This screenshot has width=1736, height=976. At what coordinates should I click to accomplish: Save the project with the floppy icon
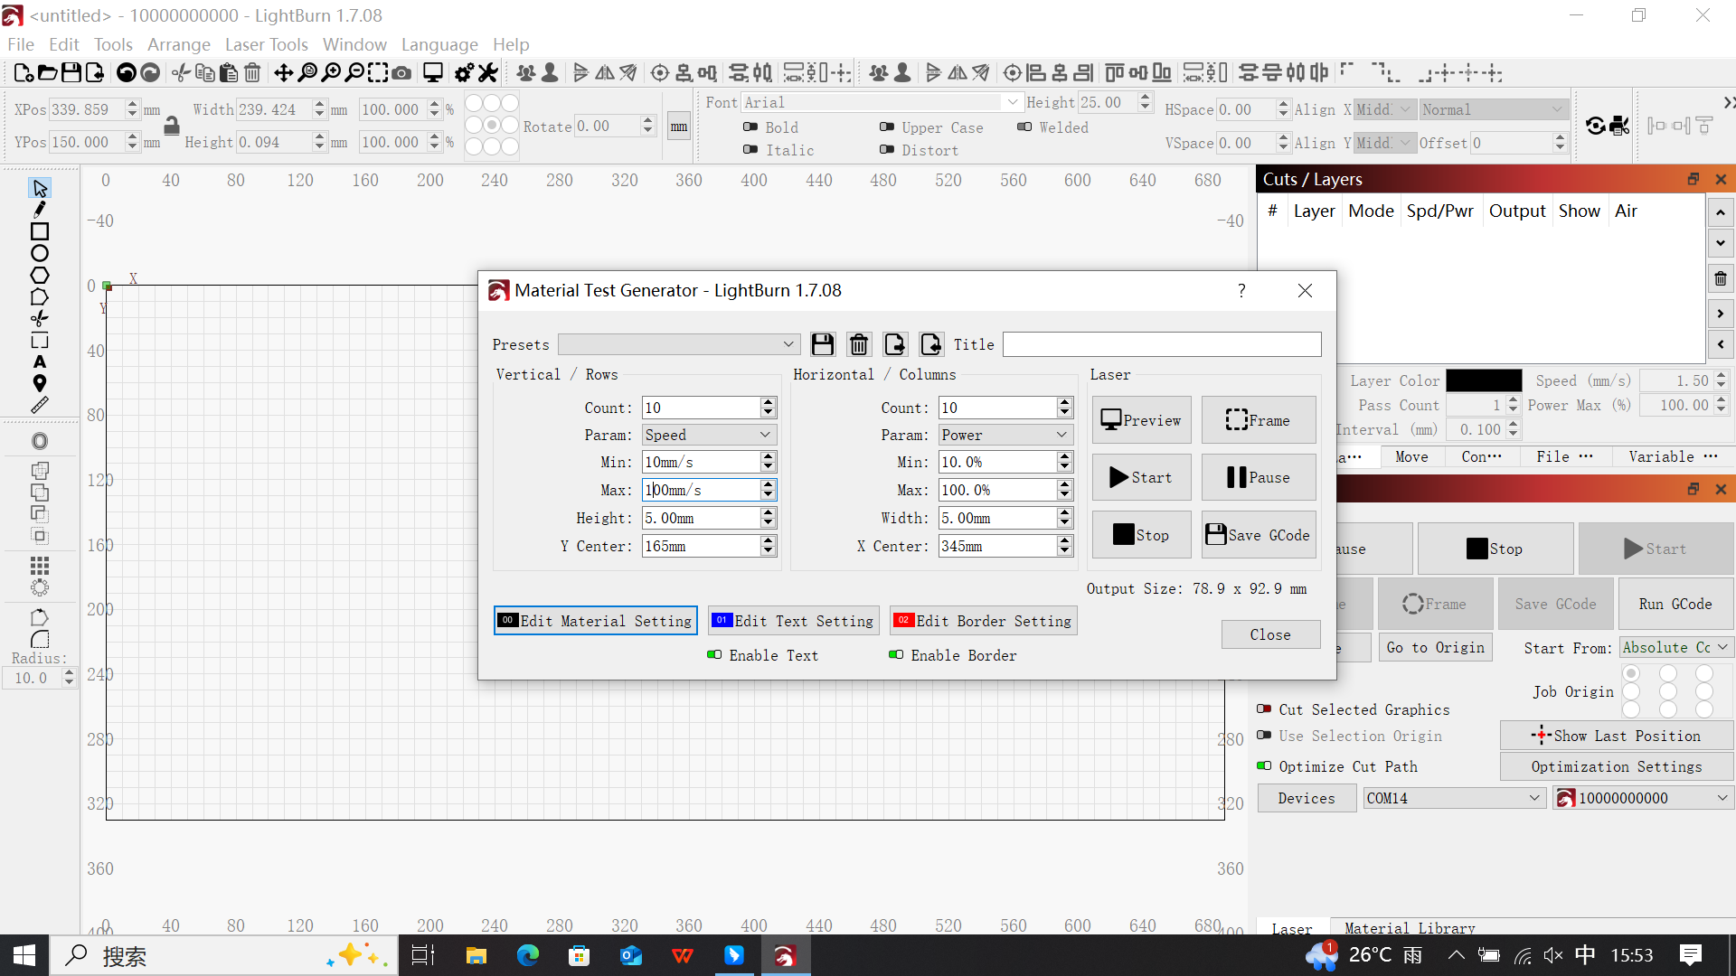pyautogui.click(x=71, y=73)
